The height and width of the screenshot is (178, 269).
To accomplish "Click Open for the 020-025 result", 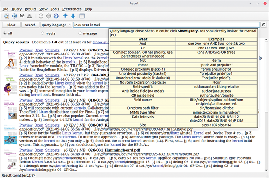I will (x=39, y=50).
